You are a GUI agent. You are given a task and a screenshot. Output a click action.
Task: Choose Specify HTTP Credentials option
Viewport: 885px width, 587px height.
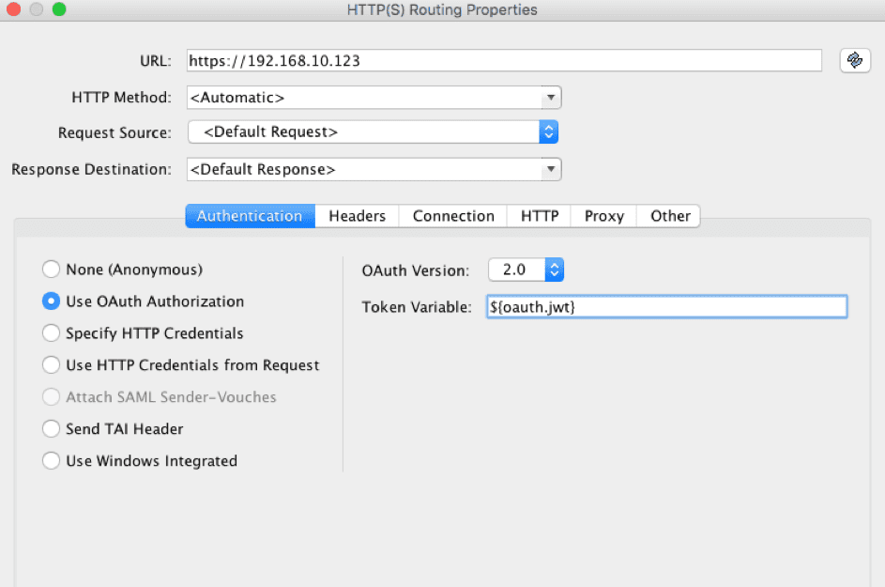coord(52,333)
